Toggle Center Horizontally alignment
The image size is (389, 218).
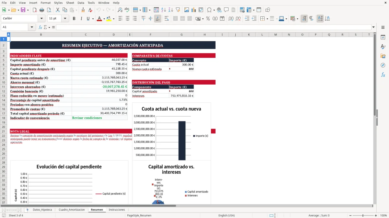(127, 19)
